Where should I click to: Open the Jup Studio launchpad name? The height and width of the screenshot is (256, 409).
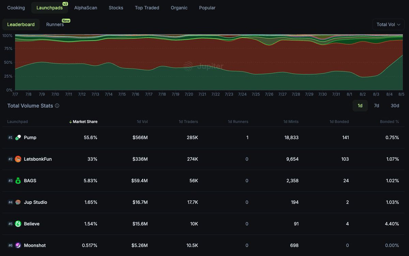click(x=35, y=202)
